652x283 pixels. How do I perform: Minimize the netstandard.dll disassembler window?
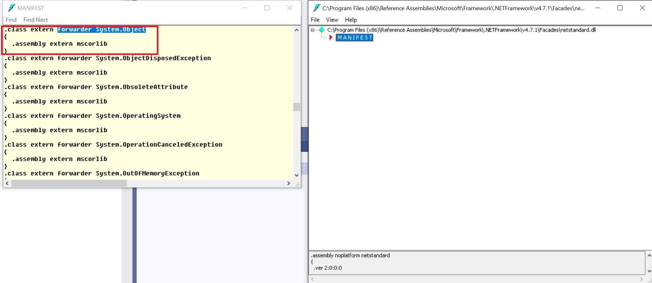pyautogui.click(x=597, y=8)
